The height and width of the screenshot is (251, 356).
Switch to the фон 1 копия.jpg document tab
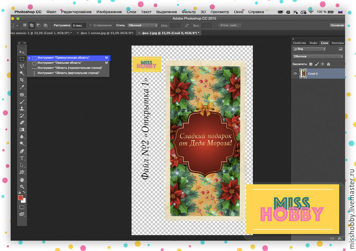tap(107, 33)
